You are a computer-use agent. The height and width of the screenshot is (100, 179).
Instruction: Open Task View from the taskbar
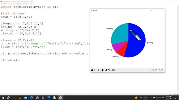pyautogui.click(x=14, y=97)
